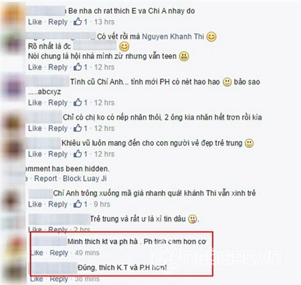
Task: Open the 13 hrs timestamp link
Action: click(104, 22)
